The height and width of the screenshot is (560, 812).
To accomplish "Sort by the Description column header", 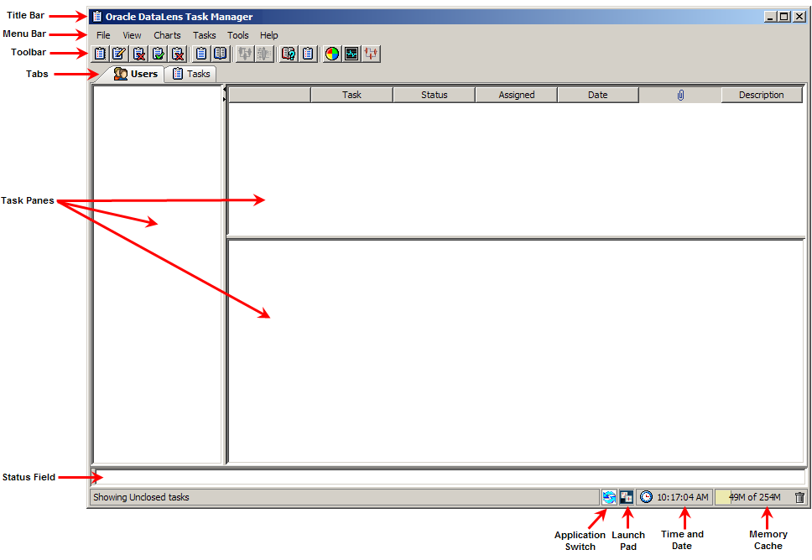I will pyautogui.click(x=762, y=95).
